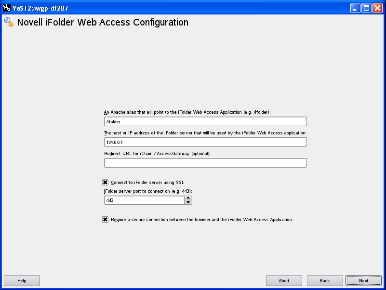Click the wrench icon beside the heading
The image size is (386, 290).
coord(9,22)
